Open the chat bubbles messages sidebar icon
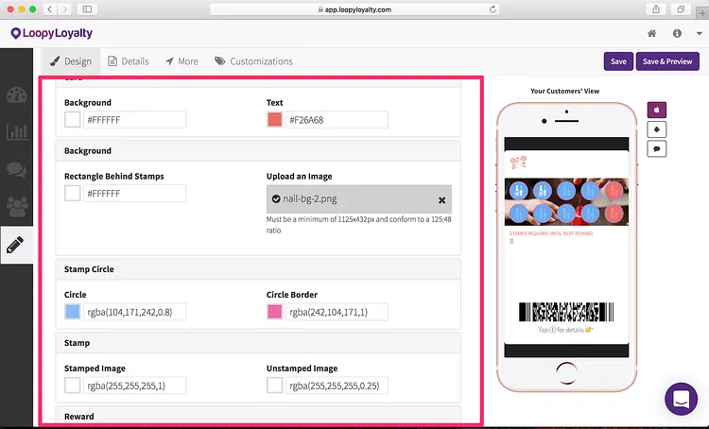This screenshot has width=709, height=429. (x=17, y=169)
